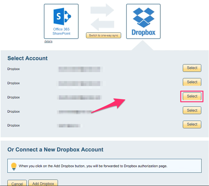209x186 pixels.
Task: Click the Dropbox logo tile
Action: [143, 21]
